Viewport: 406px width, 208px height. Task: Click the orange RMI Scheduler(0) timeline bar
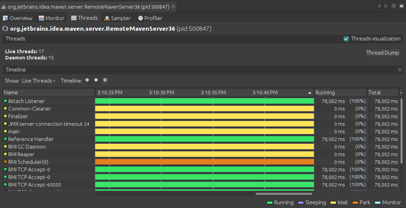tap(204, 162)
